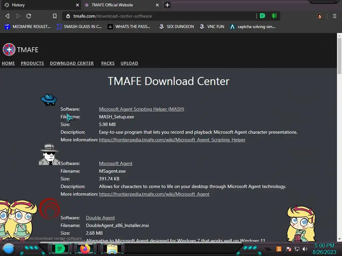Image resolution: width=342 pixels, height=256 pixels.
Task: Open DOWNLOAD CENTER in the site navigation
Action: [x=72, y=63]
